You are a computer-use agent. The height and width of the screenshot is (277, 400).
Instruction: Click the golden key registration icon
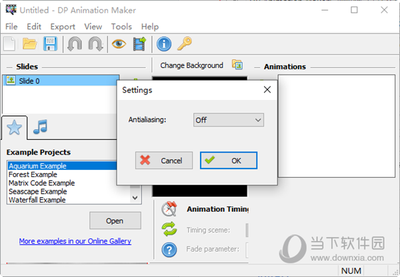point(185,43)
